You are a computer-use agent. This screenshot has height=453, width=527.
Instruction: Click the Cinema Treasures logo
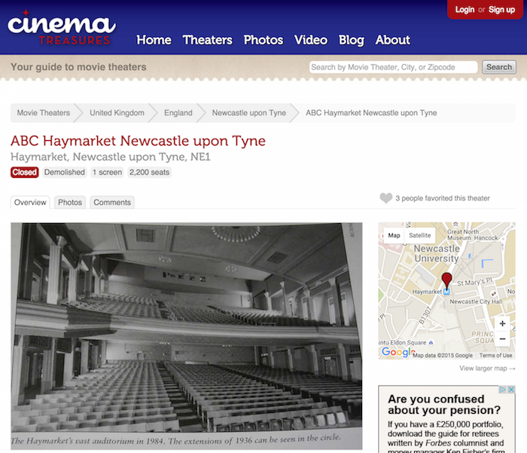click(62, 28)
